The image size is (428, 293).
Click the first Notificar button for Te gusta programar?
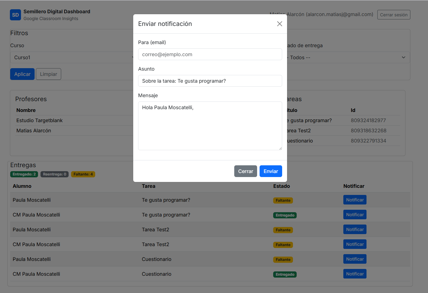click(x=355, y=200)
